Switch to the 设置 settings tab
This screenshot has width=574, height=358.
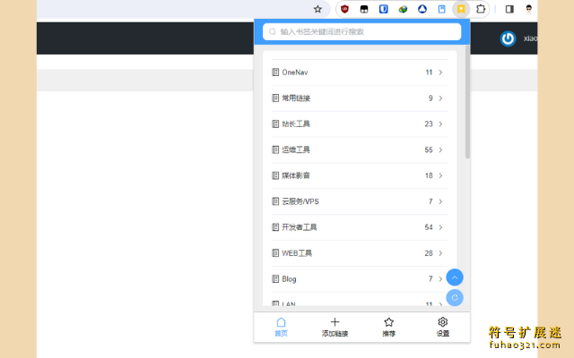click(x=442, y=328)
